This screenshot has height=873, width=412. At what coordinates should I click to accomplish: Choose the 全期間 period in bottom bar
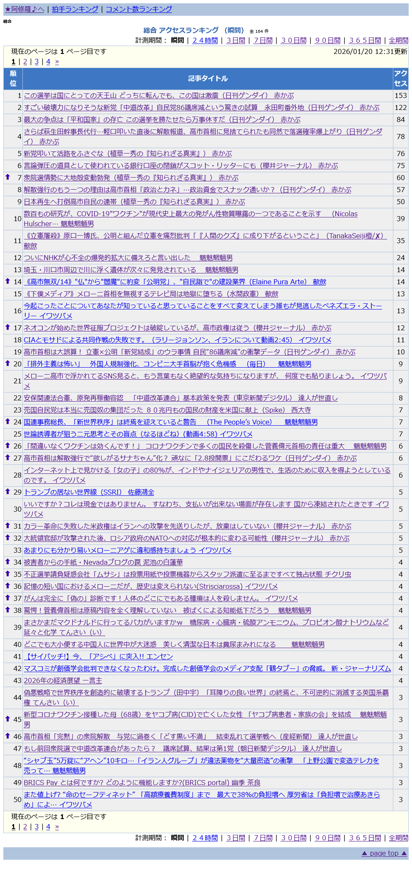[398, 838]
